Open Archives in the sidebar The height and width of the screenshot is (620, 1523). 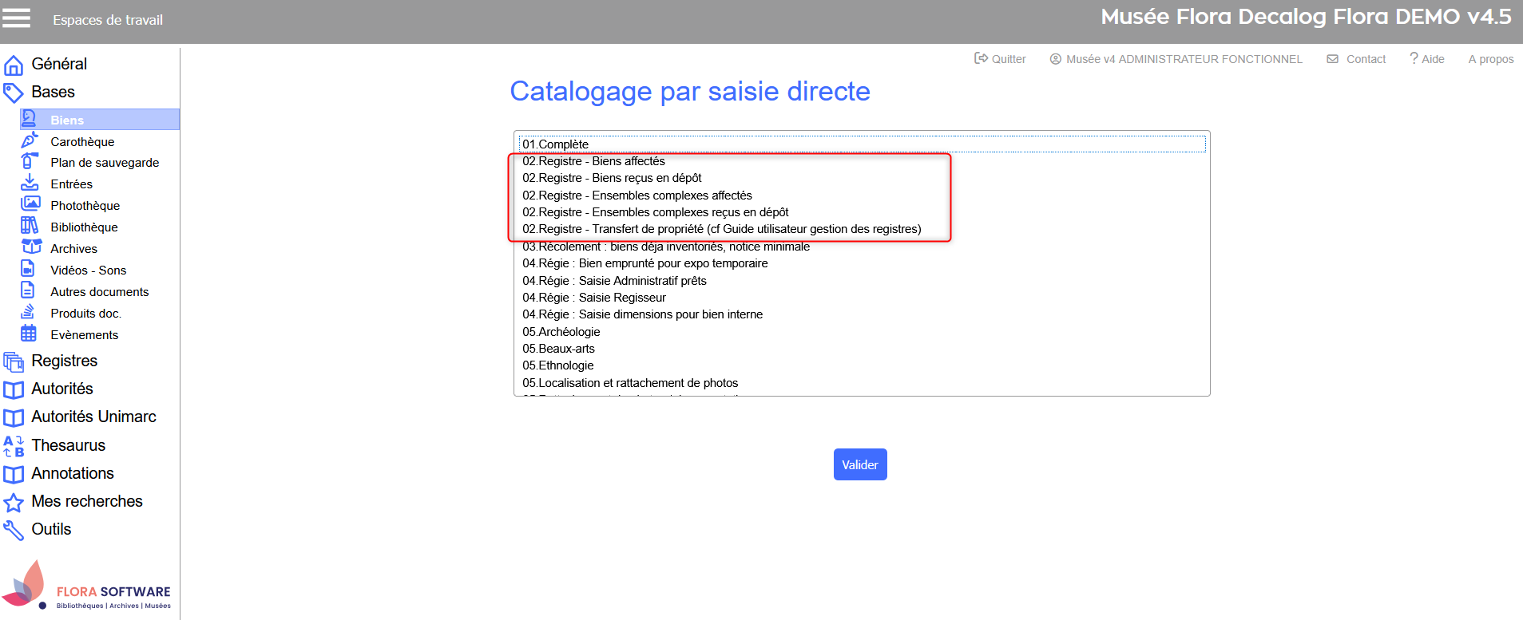73,248
